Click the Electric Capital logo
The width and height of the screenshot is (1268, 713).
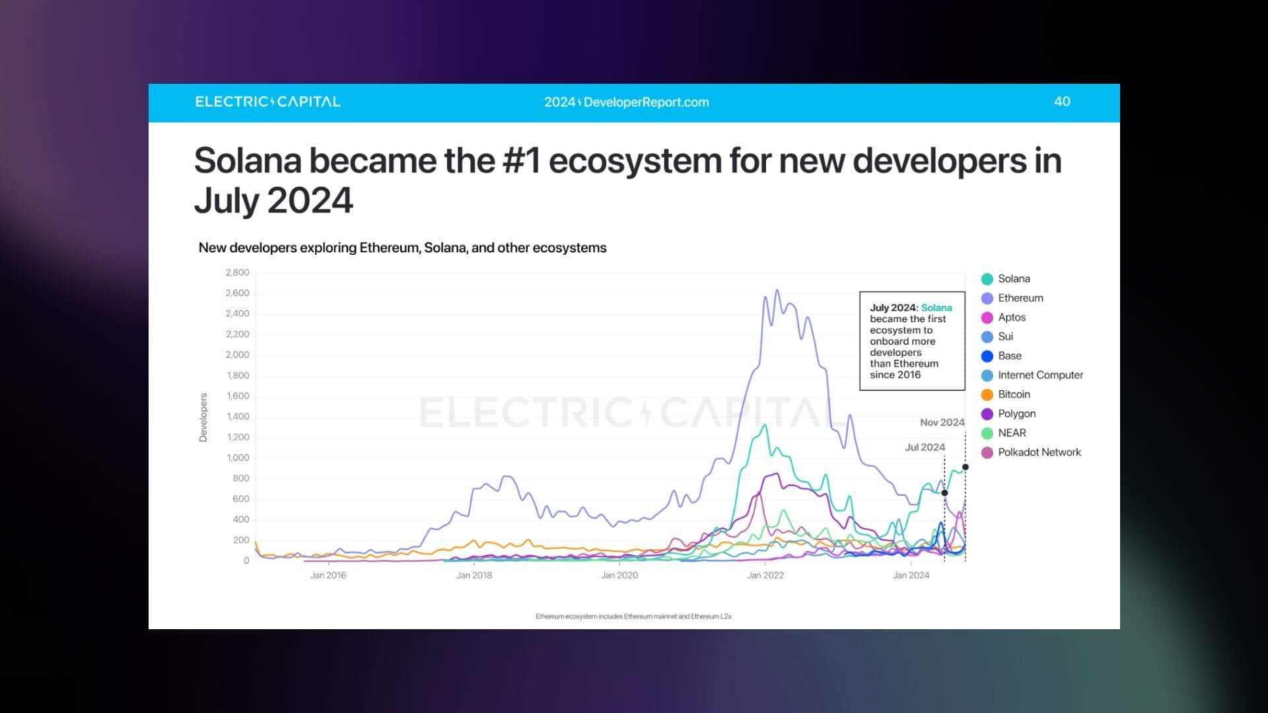pyautogui.click(x=267, y=102)
